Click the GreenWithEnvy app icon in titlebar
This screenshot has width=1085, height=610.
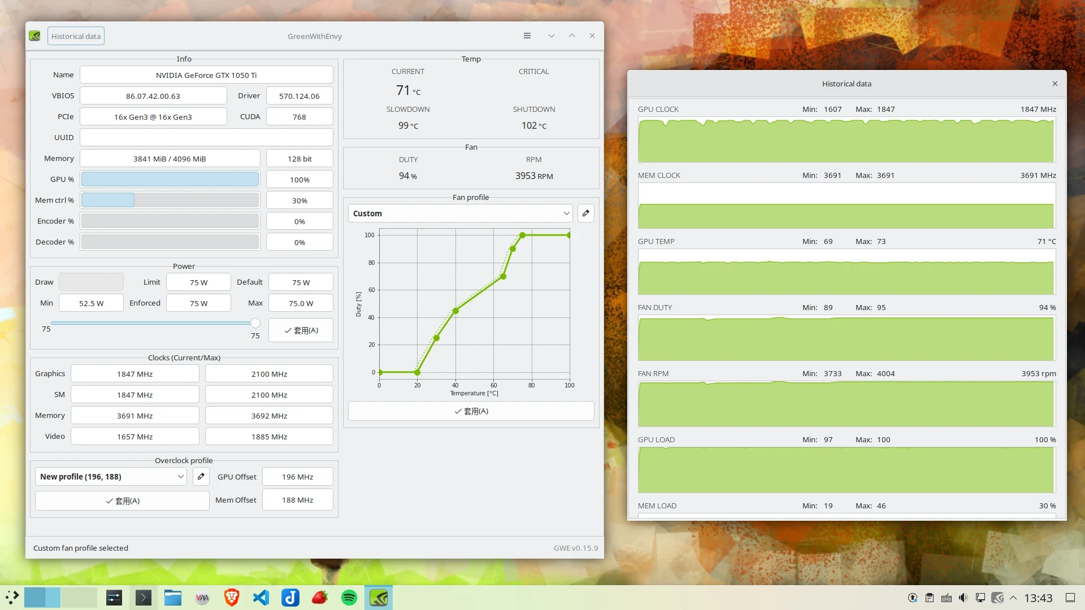tap(35, 36)
